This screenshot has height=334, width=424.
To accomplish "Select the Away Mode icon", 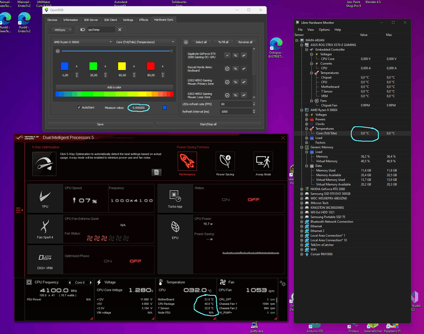I will tap(263, 161).
